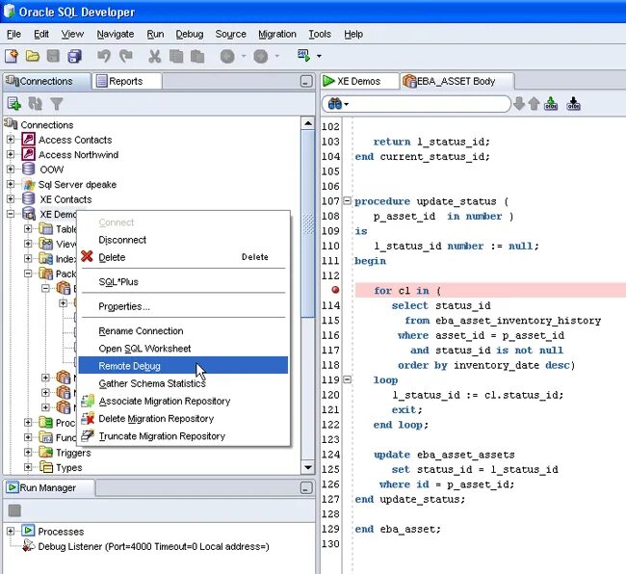Click the black compile for debug icon
The image size is (626, 574).
573,103
